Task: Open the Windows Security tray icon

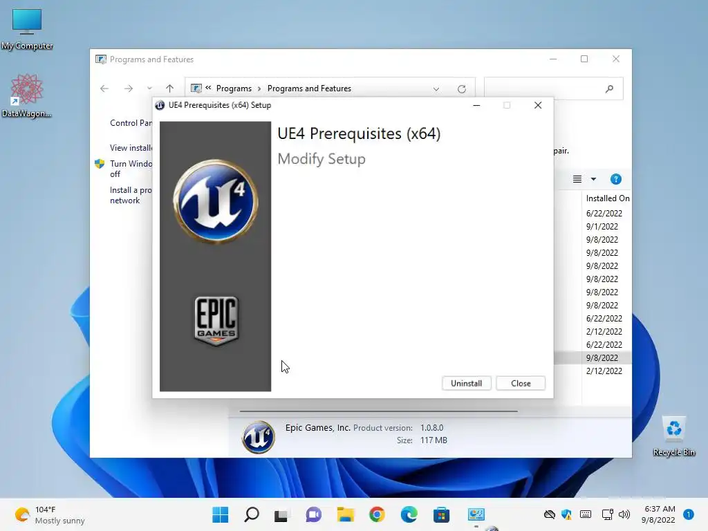Action: pyautogui.click(x=567, y=514)
